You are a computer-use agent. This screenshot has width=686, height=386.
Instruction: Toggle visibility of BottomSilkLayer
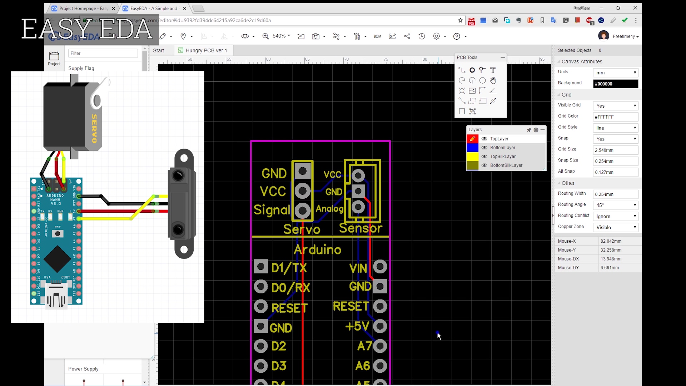[x=484, y=165]
